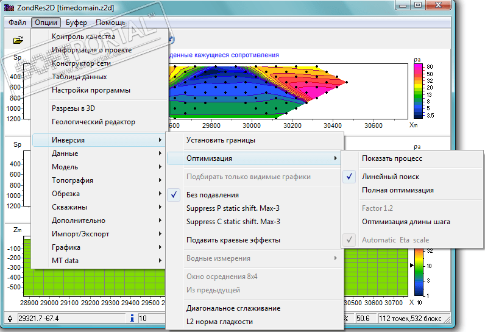Click the blue info icon in status bar
The image size is (485, 332).
132,318
